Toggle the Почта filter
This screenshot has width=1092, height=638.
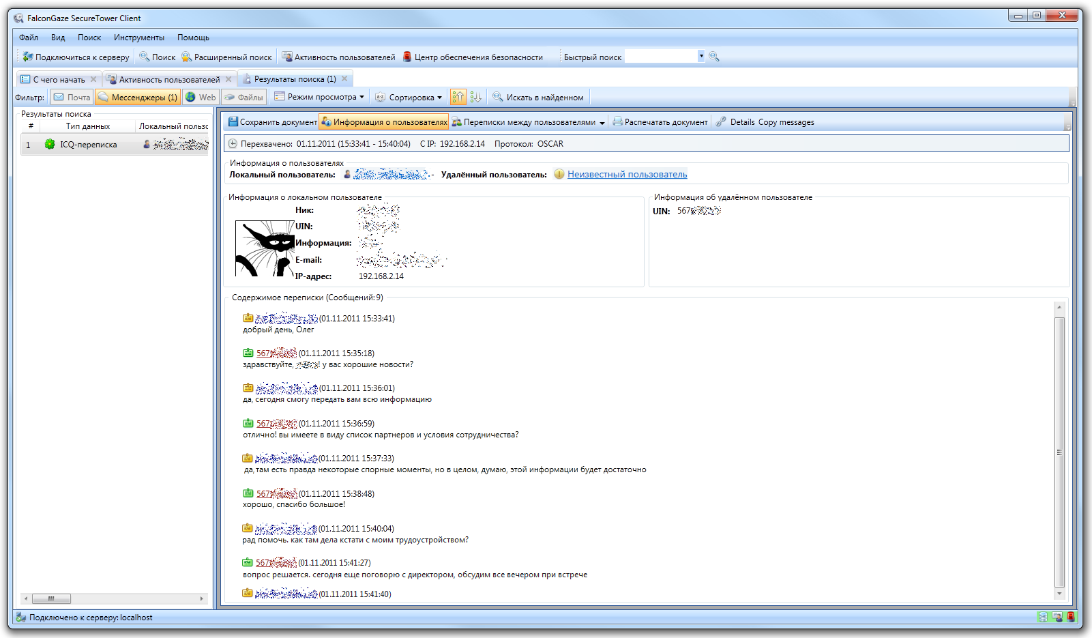click(72, 97)
